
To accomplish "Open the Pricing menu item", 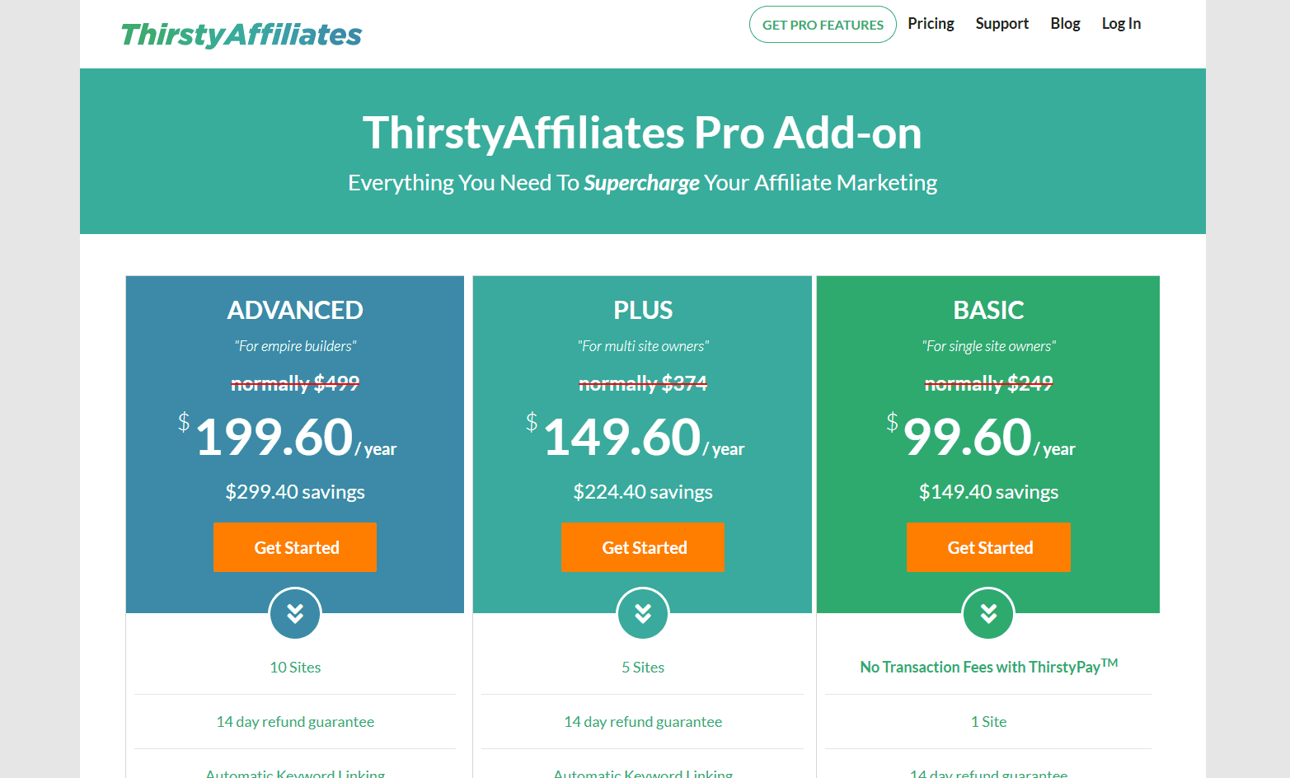I will (931, 23).
